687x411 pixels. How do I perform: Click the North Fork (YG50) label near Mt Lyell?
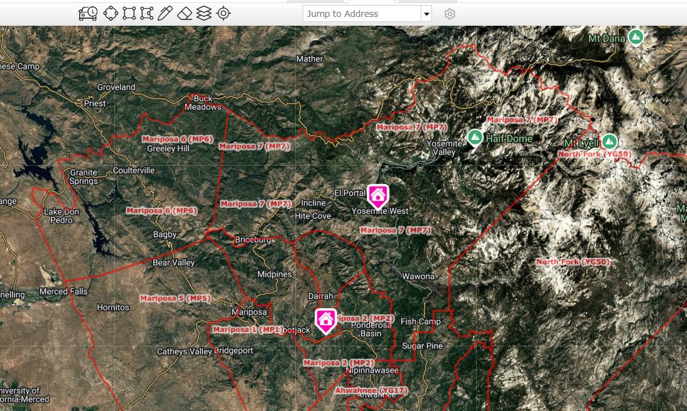pos(594,154)
